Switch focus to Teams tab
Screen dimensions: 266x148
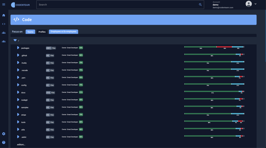[30, 32]
